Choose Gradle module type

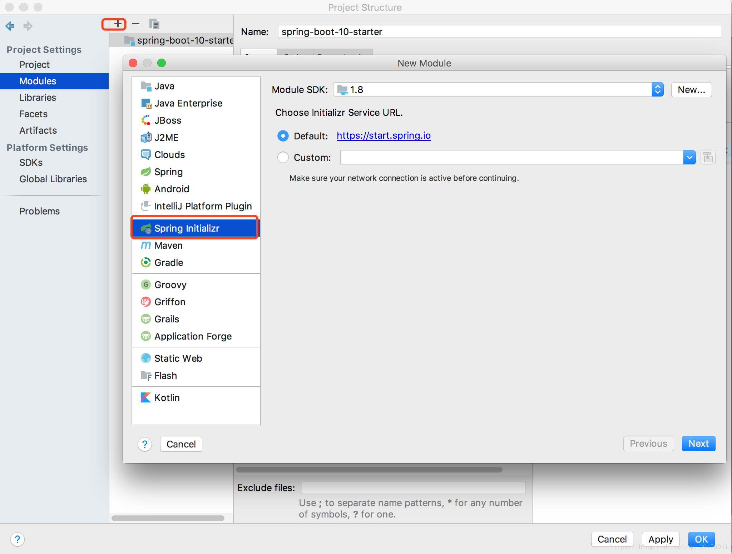[196, 263]
